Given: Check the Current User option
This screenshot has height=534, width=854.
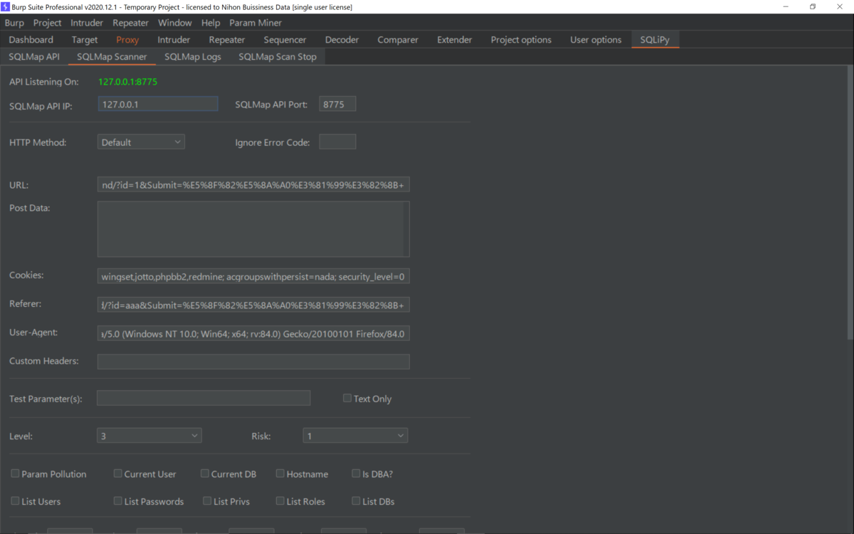Looking at the screenshot, I should click(118, 473).
